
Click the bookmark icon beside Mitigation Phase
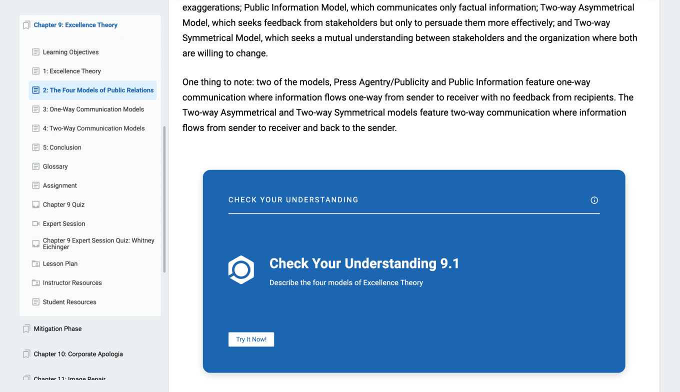point(26,329)
